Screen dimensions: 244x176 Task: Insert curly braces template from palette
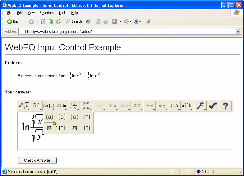[x=74, y=117]
